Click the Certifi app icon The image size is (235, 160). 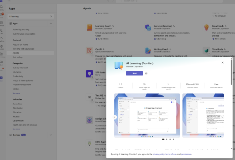89,51
